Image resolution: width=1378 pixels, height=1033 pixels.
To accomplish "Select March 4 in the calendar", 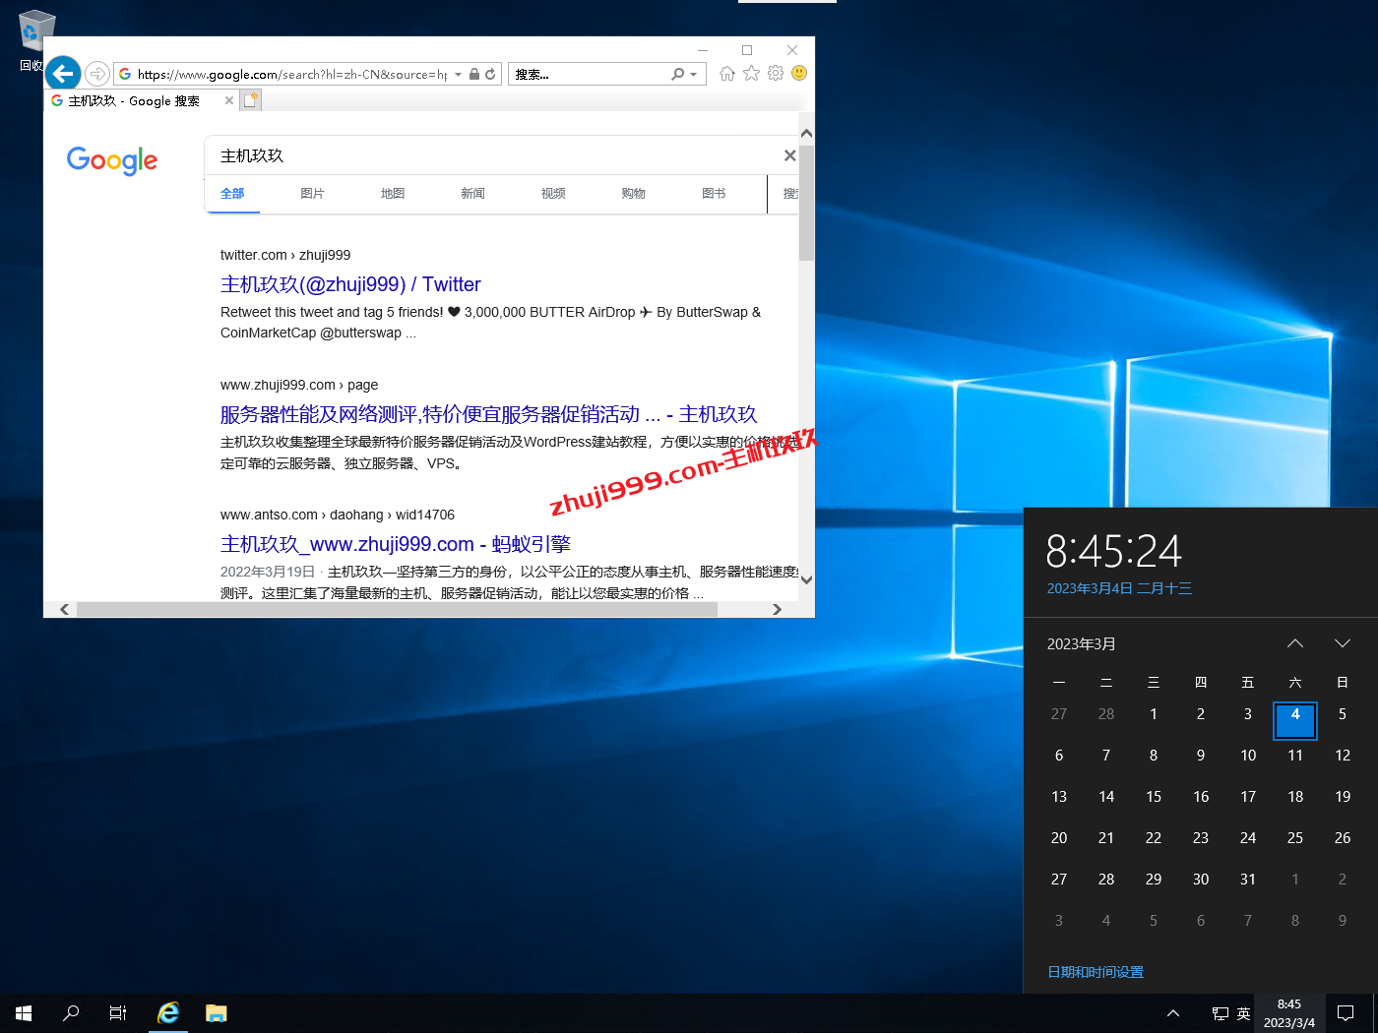I will (x=1295, y=720).
